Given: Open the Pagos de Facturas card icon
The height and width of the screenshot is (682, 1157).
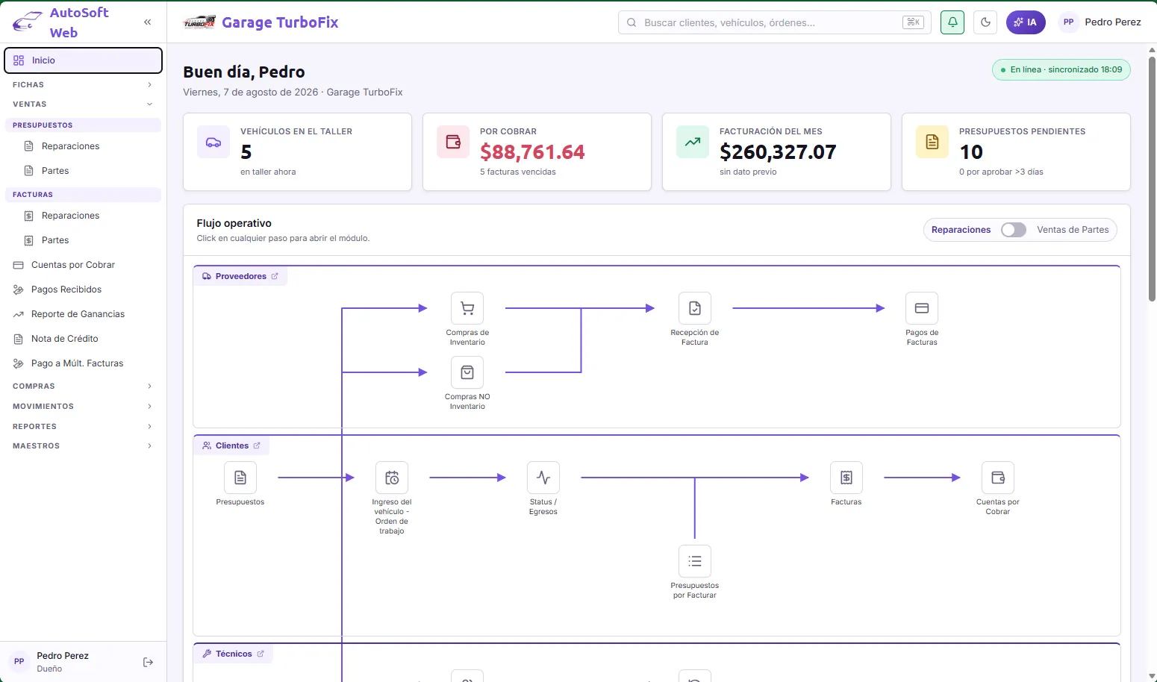Looking at the screenshot, I should 922,308.
